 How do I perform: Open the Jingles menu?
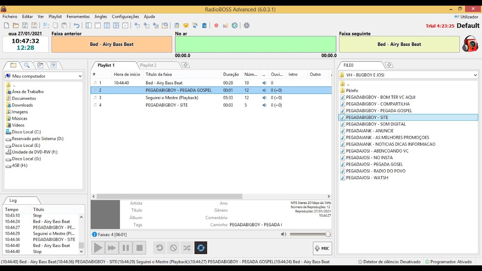pyautogui.click(x=101, y=17)
